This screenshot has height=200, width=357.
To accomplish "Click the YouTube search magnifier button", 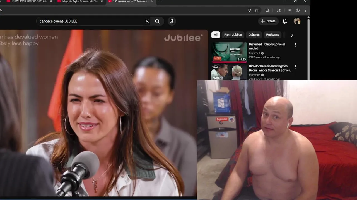I will 157,21.
